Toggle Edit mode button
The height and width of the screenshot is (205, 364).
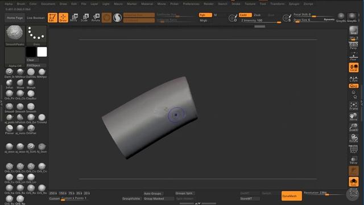[x=52, y=18]
